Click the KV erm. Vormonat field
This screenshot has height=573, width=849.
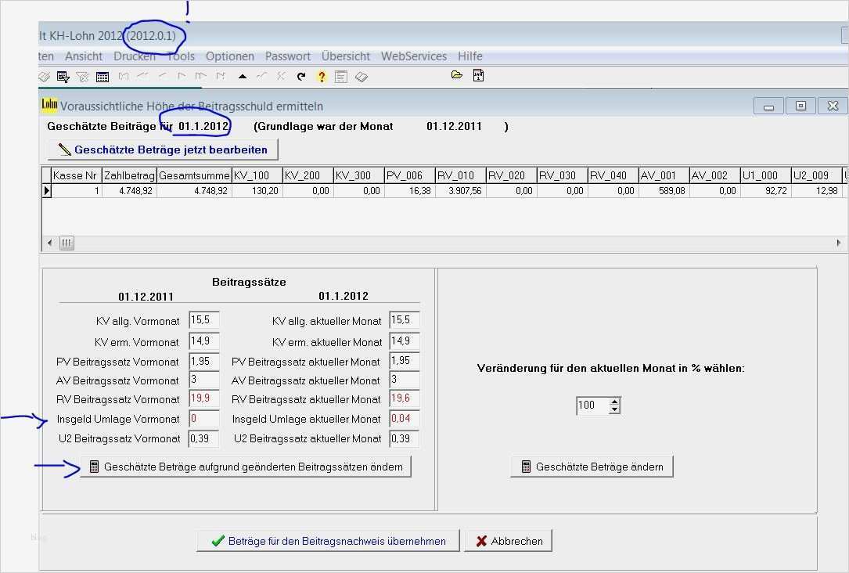pos(204,341)
